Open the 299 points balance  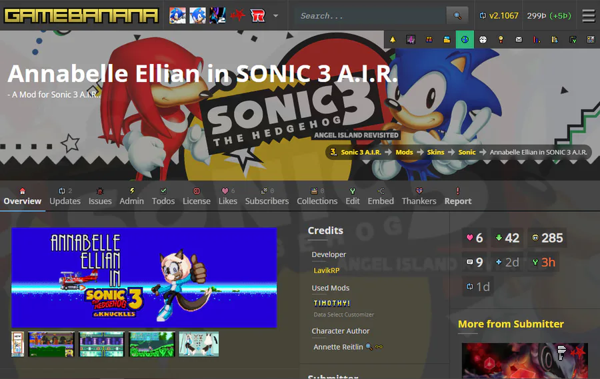pos(549,16)
